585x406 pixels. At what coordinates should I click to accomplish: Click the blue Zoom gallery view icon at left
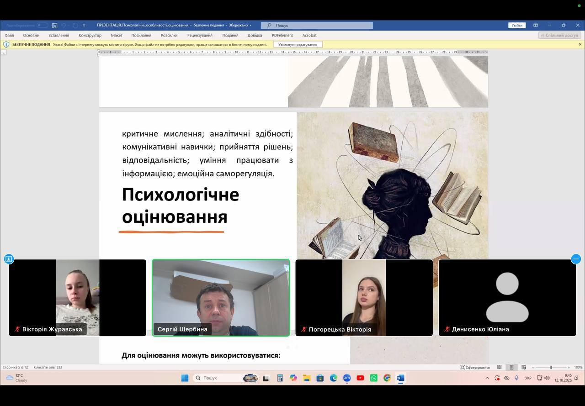point(9,259)
